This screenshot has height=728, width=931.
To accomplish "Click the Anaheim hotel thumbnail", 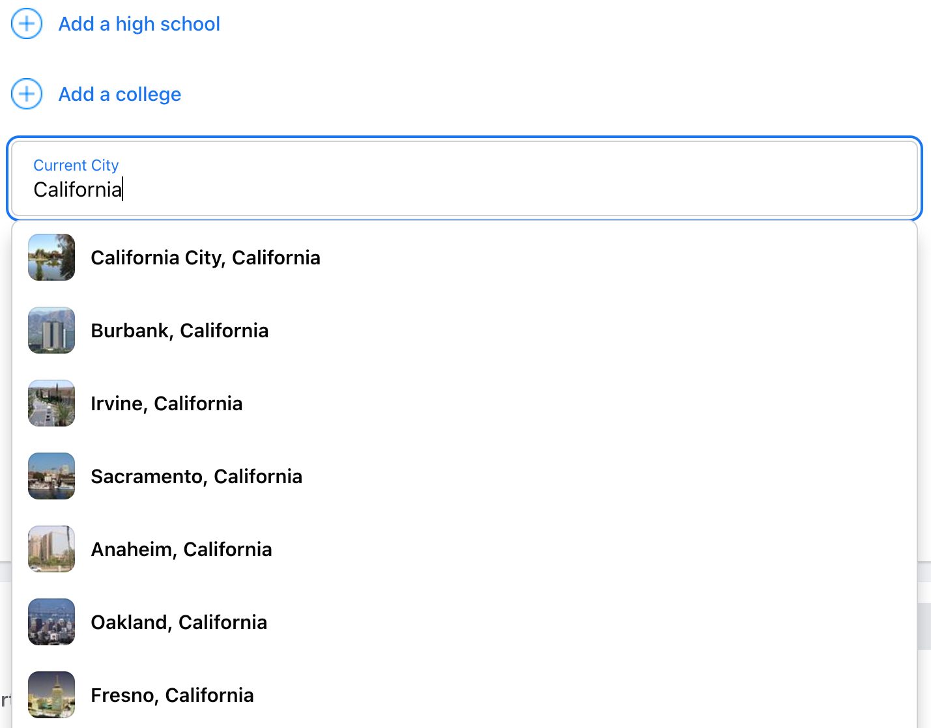I will pyautogui.click(x=51, y=550).
